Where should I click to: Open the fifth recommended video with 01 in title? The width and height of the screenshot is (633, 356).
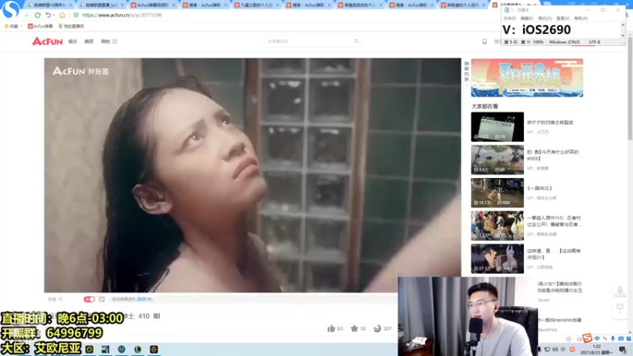[x=498, y=259]
